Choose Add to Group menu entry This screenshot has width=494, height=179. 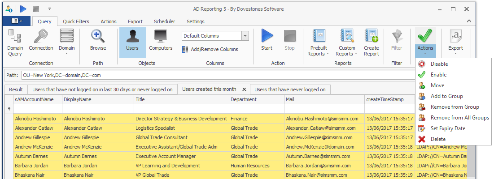point(446,96)
